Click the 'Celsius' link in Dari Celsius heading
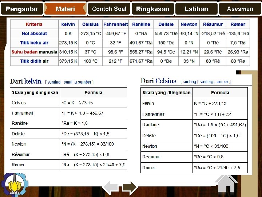Viewport: 262px width, 197px height. click(x=166, y=81)
